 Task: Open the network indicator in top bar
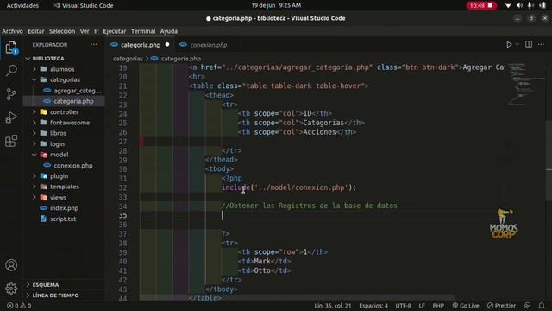(x=508, y=5)
